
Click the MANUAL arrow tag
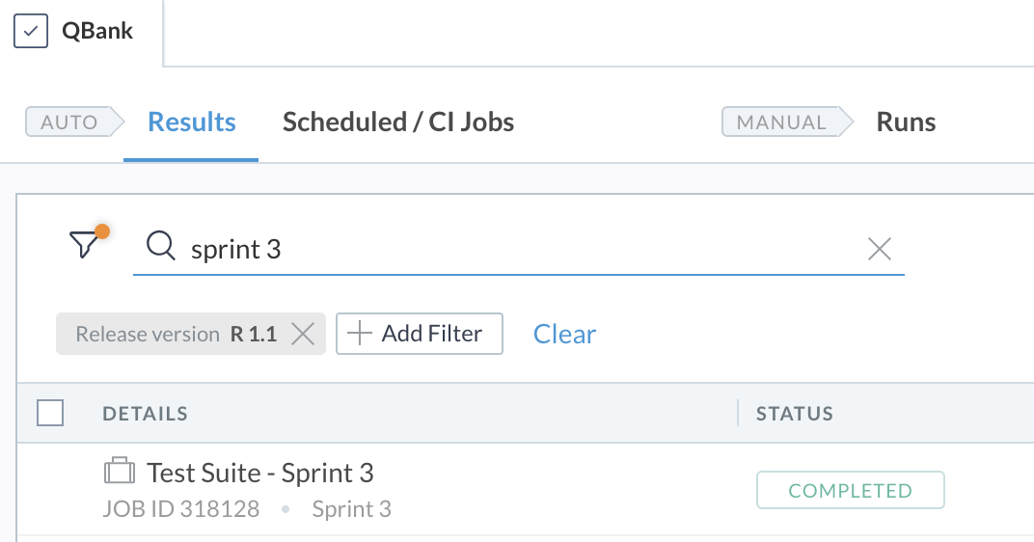click(x=787, y=122)
